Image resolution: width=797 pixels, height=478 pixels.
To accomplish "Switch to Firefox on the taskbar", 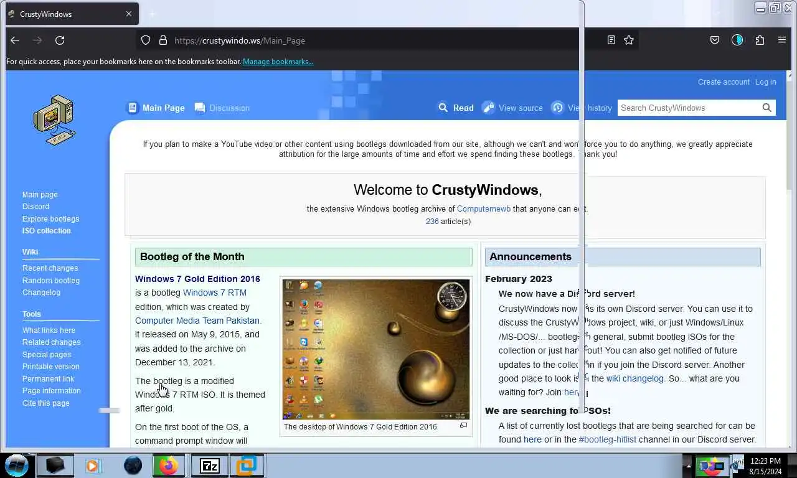I will [x=169, y=466].
